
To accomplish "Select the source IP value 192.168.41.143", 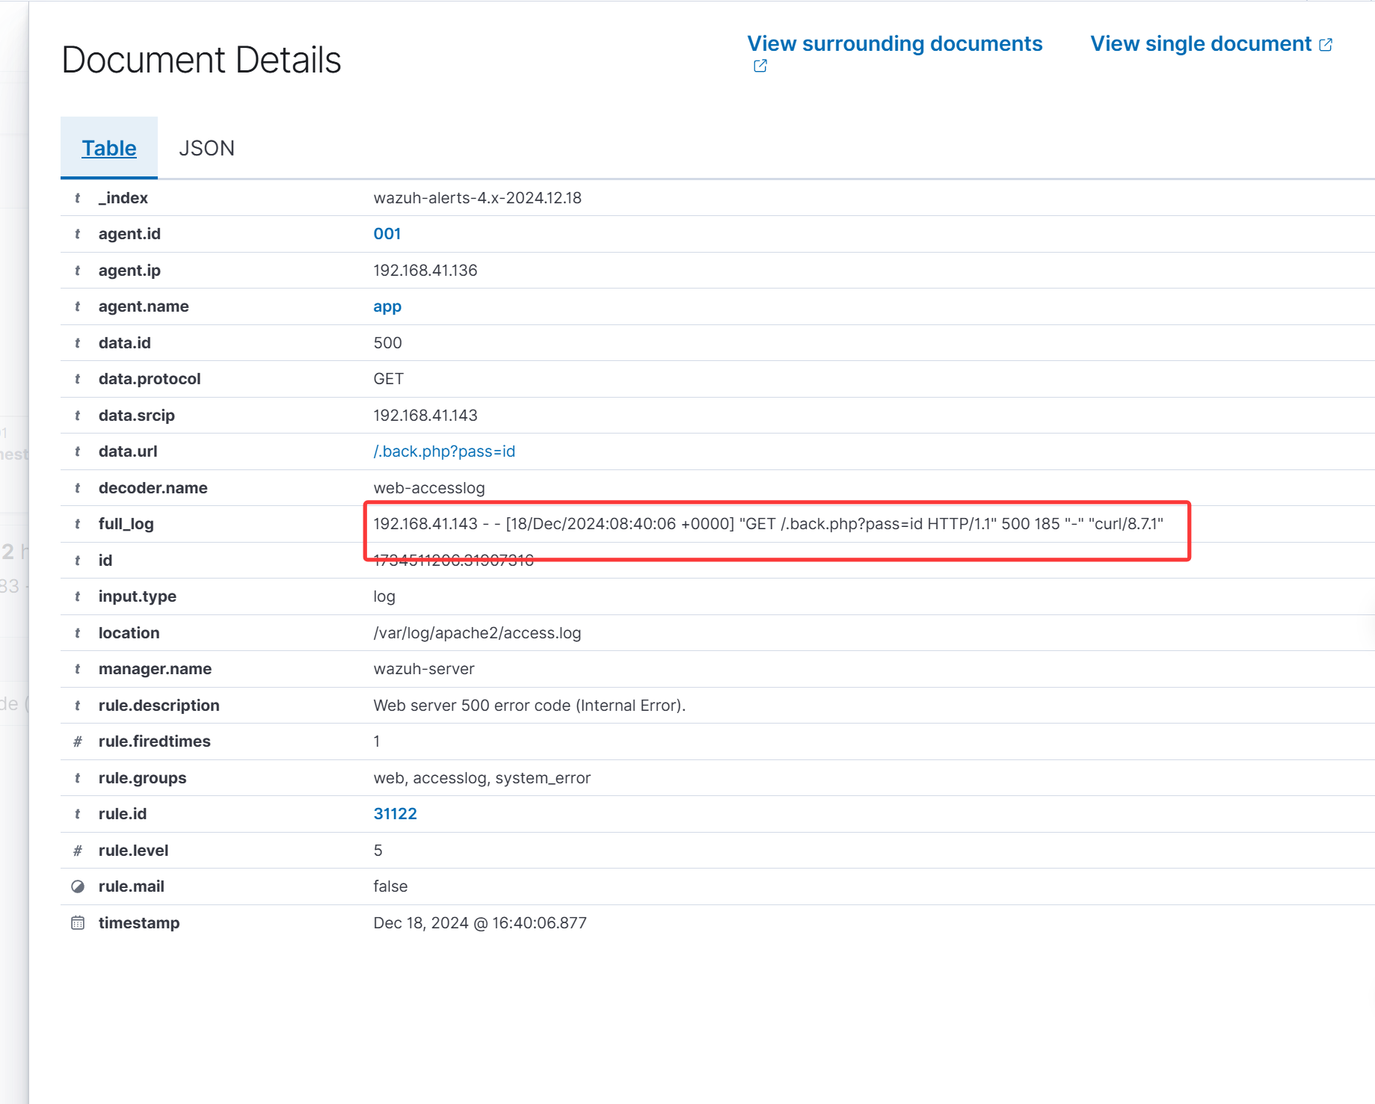I will click(425, 416).
